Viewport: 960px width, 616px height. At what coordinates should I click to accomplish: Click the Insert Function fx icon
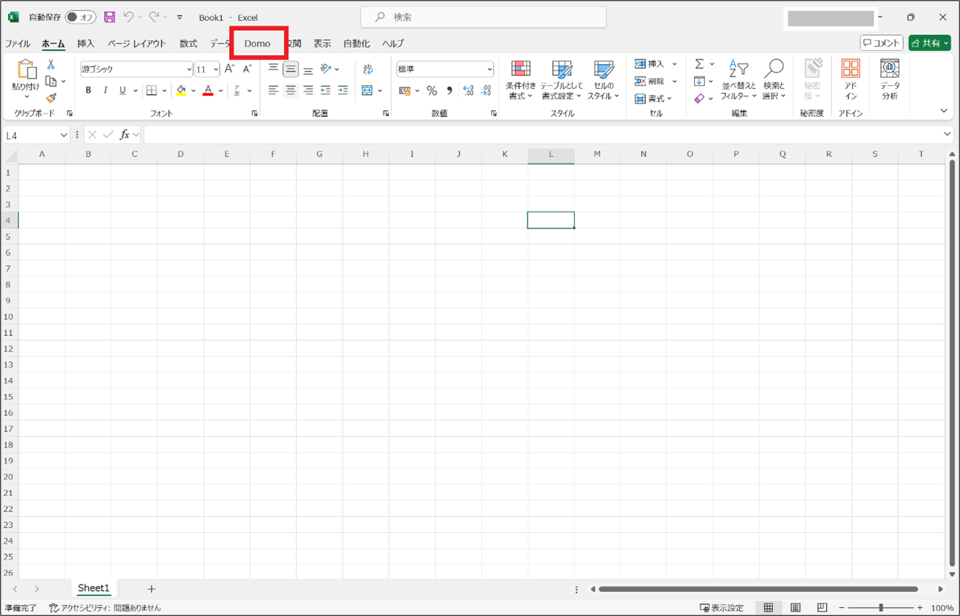(124, 135)
